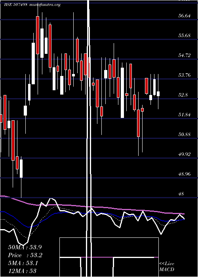Click the 53.76 price axis label
This screenshot has height=277, width=198.
click(x=185, y=75)
